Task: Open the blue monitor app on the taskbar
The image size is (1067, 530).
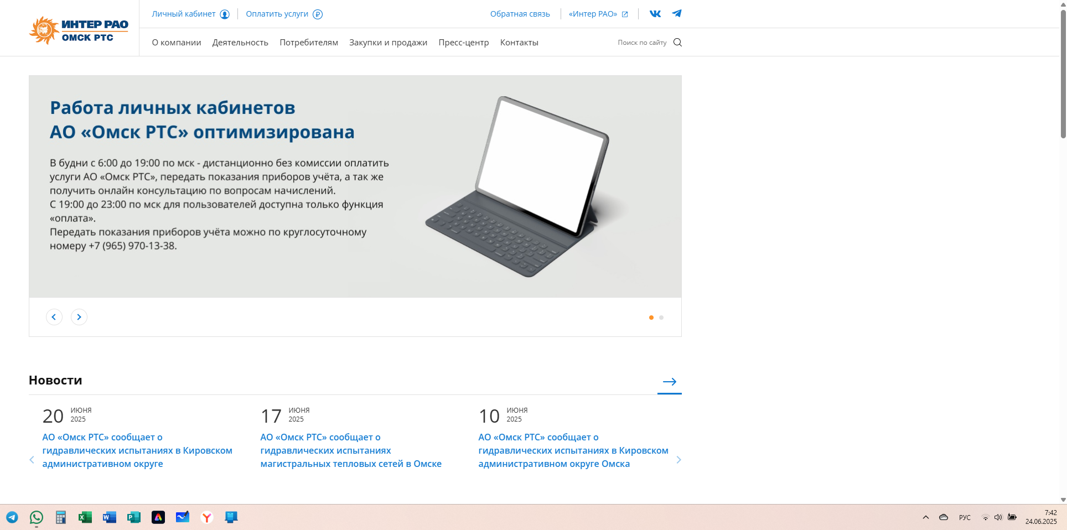Action: tap(231, 517)
